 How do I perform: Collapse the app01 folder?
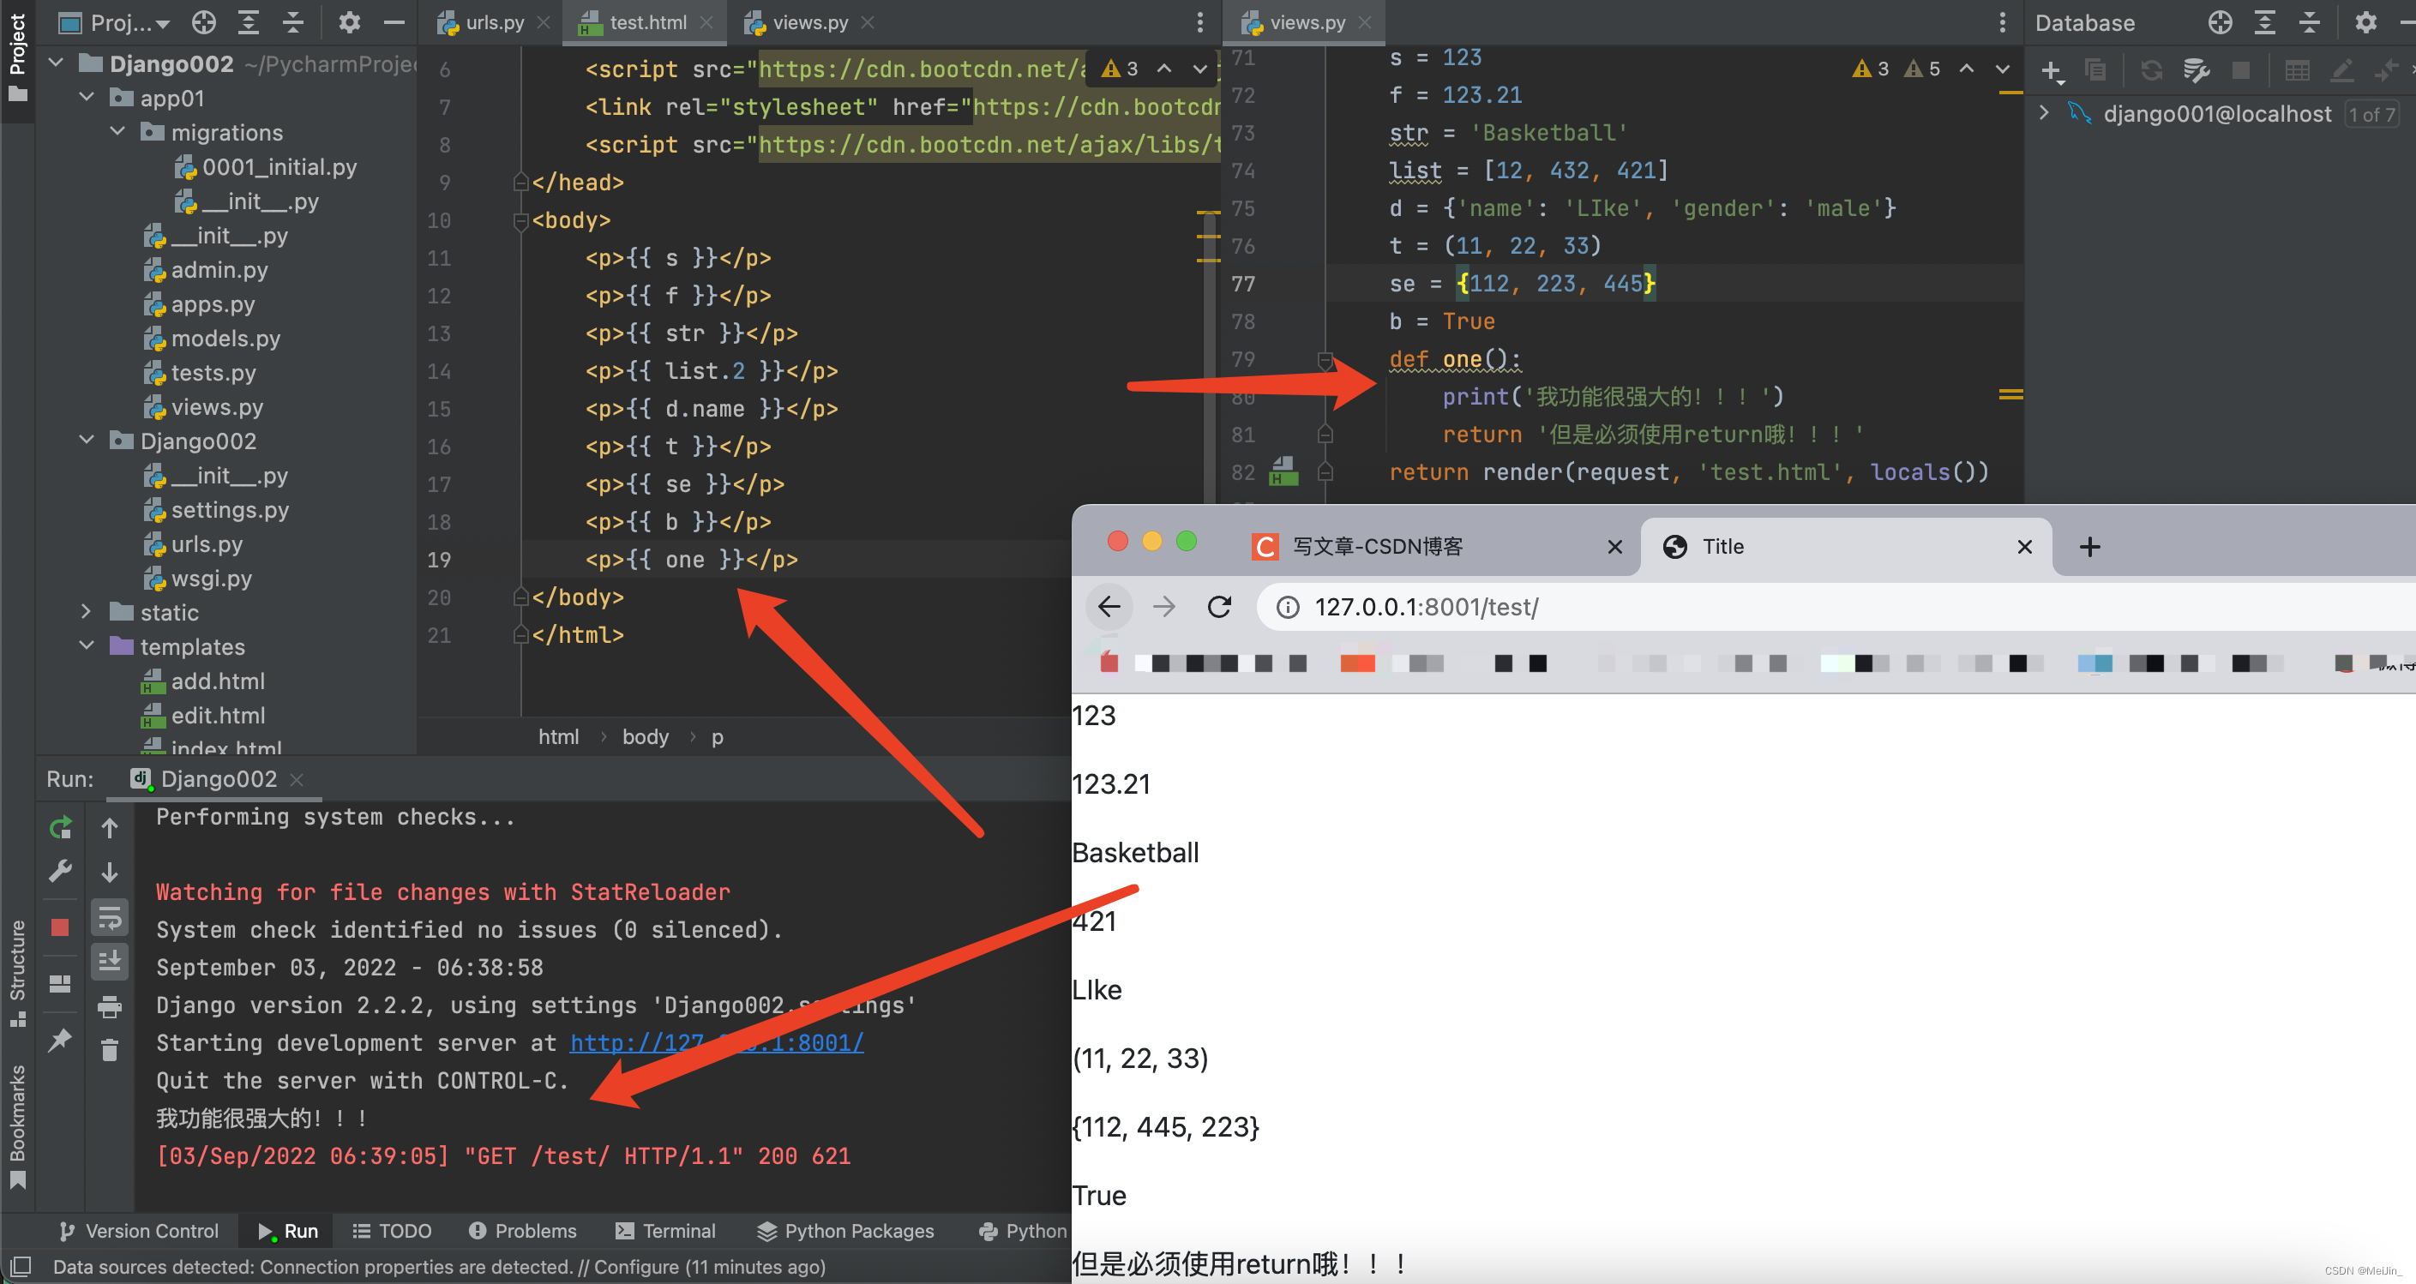(x=87, y=98)
